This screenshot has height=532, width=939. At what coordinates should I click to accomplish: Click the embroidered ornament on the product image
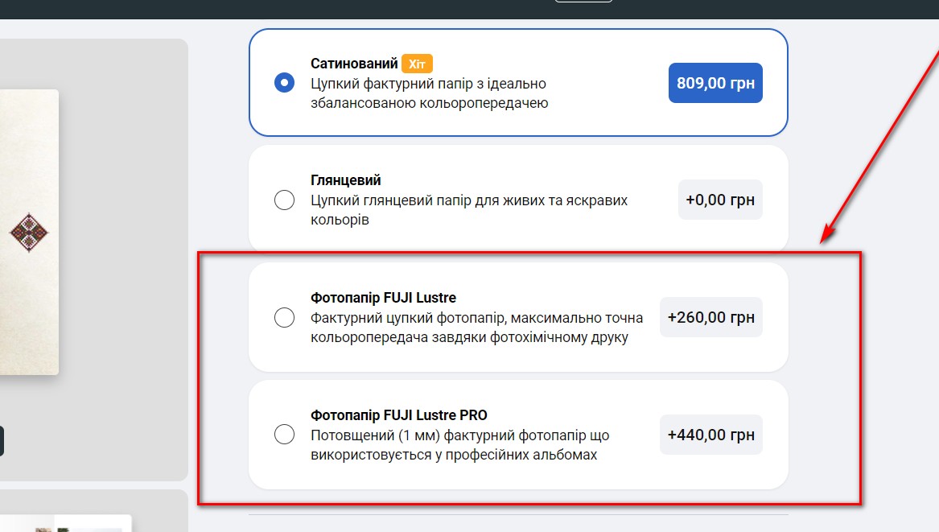pos(29,233)
